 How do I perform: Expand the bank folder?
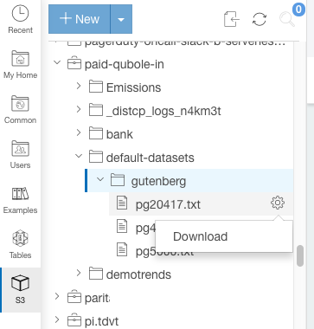[x=79, y=132]
